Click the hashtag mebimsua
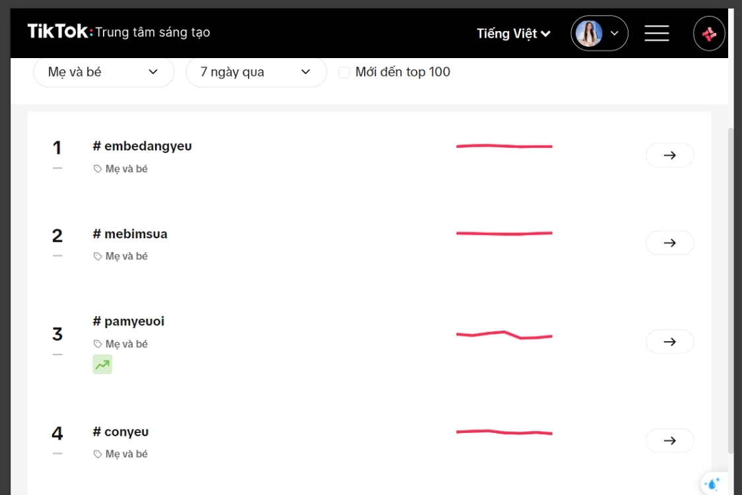 pos(130,234)
